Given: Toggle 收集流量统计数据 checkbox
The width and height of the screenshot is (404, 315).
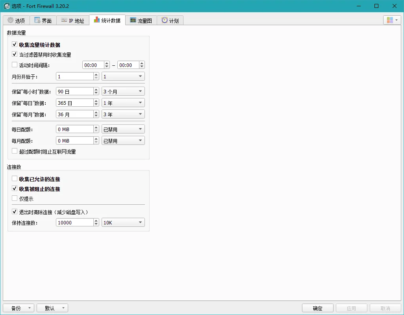Looking at the screenshot, I should coord(15,44).
